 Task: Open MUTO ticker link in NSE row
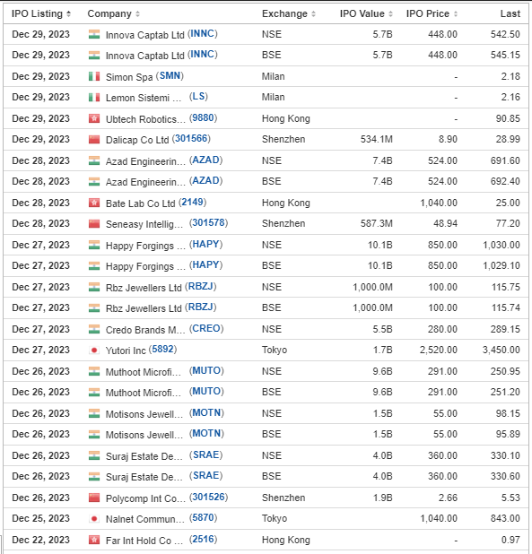click(206, 370)
